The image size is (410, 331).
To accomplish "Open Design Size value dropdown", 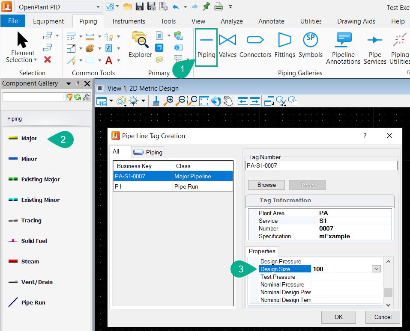I will coord(376,269).
